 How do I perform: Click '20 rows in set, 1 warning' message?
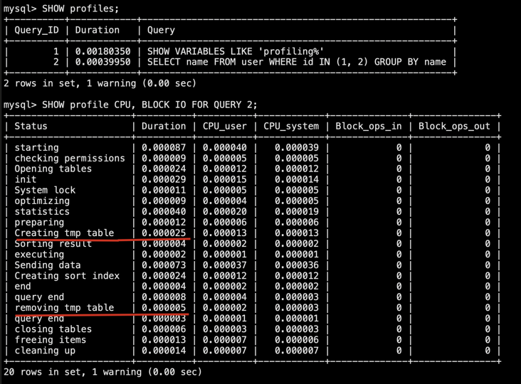[x=102, y=372]
